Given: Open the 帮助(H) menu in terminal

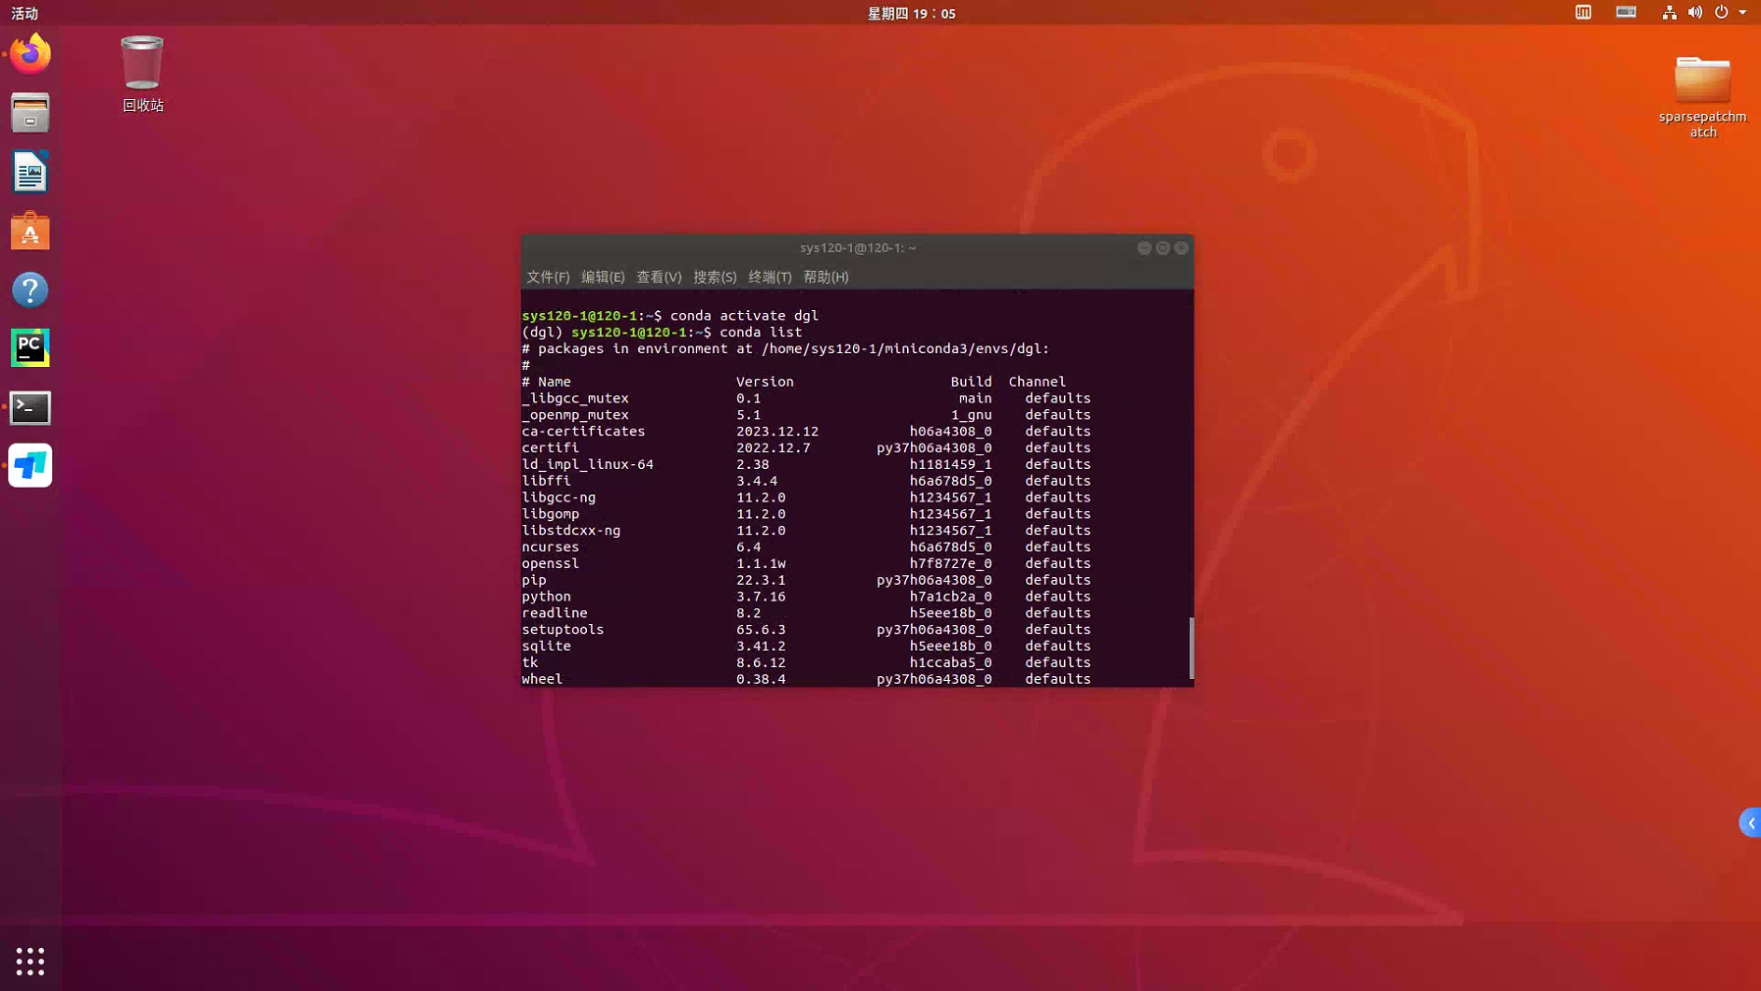Looking at the screenshot, I should pyautogui.click(x=826, y=277).
